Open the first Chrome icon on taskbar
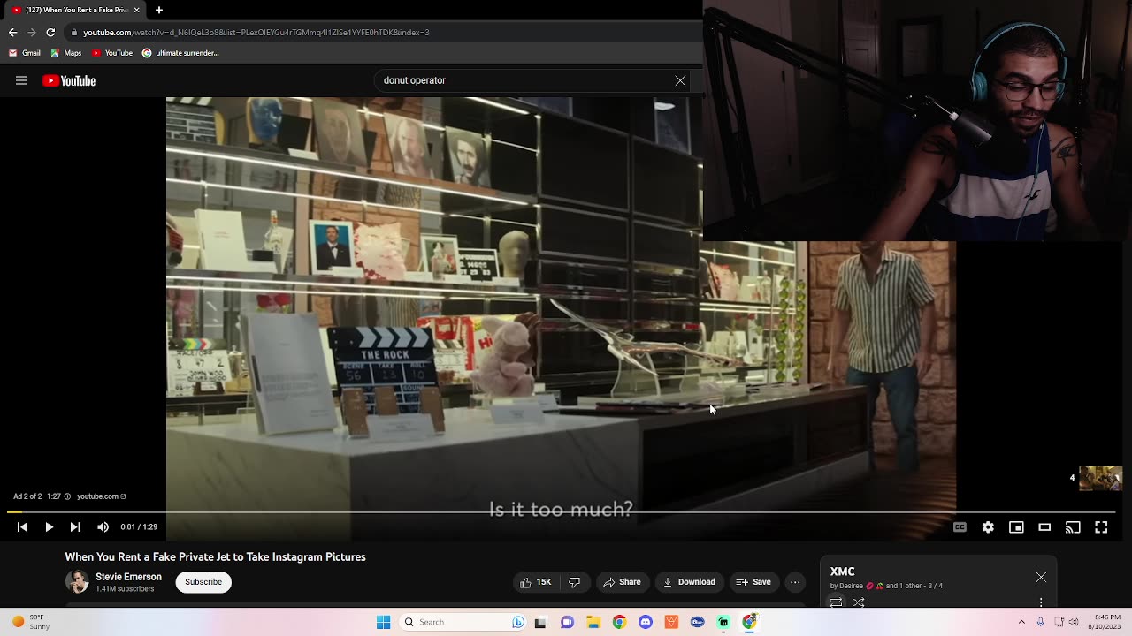The height and width of the screenshot is (636, 1132). click(619, 622)
